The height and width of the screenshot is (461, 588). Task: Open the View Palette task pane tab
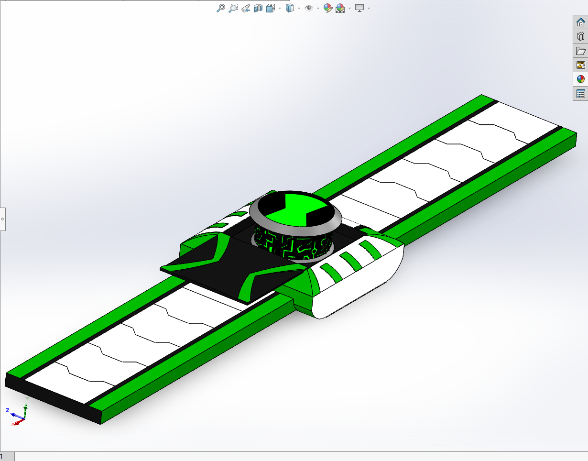click(x=581, y=65)
